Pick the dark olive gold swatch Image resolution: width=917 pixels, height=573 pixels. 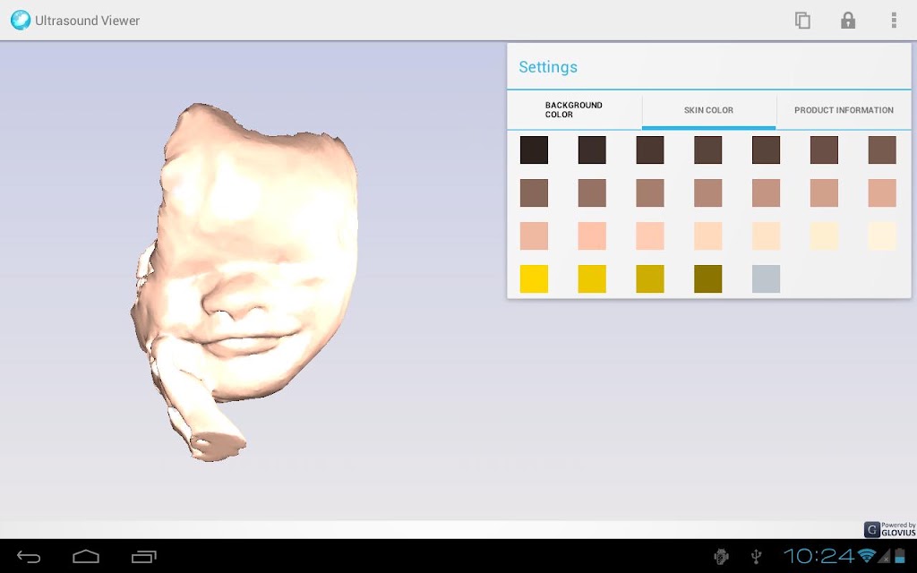707,279
